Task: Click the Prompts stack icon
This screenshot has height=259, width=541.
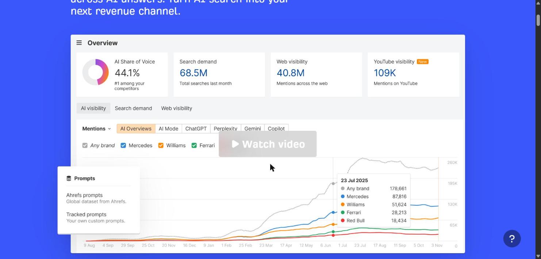Action: coord(69,178)
